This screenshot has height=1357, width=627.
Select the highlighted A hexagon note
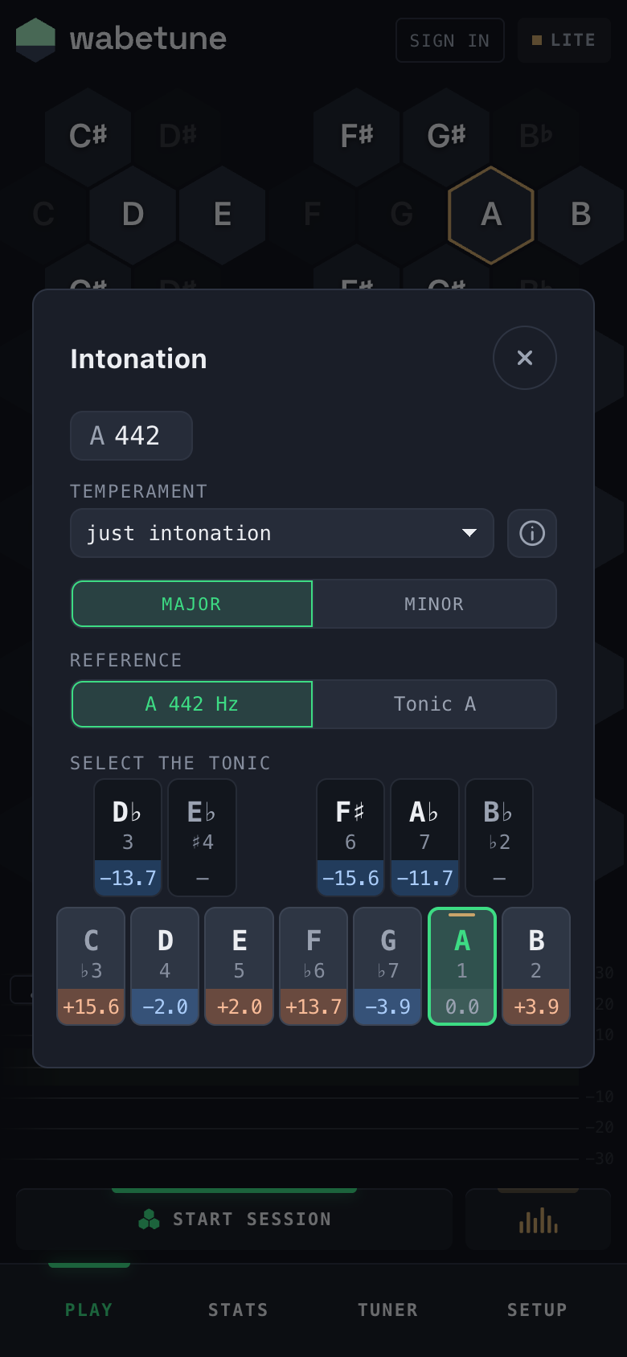(x=490, y=215)
